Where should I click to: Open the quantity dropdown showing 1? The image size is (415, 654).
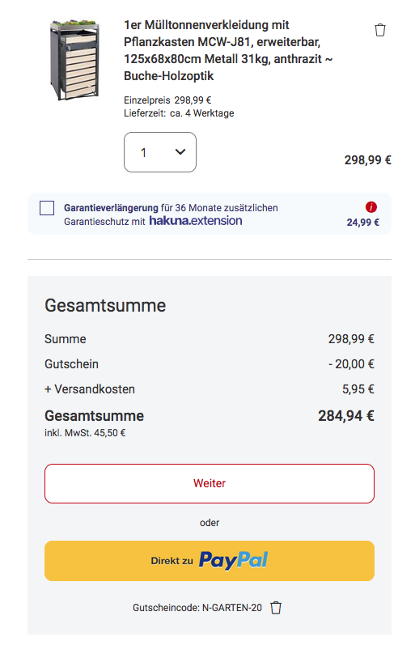pos(160,152)
